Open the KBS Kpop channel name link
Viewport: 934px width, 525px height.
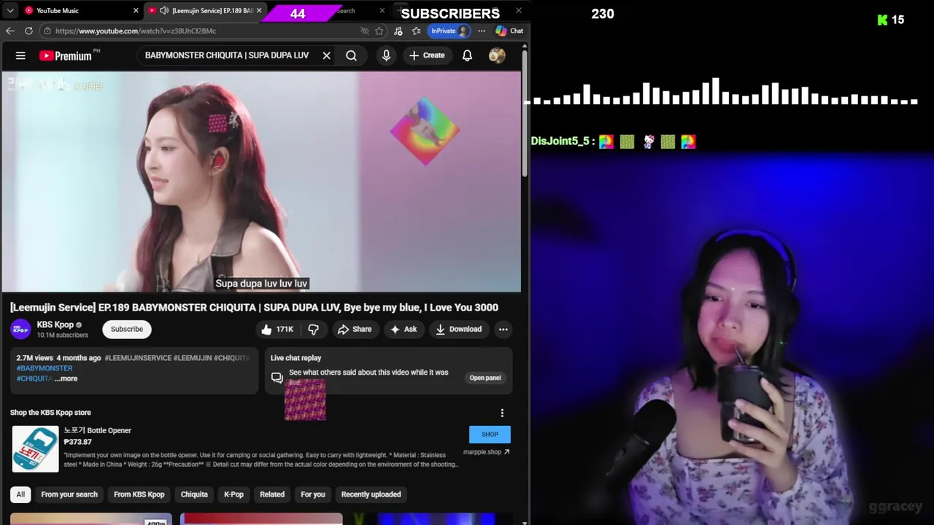55,324
